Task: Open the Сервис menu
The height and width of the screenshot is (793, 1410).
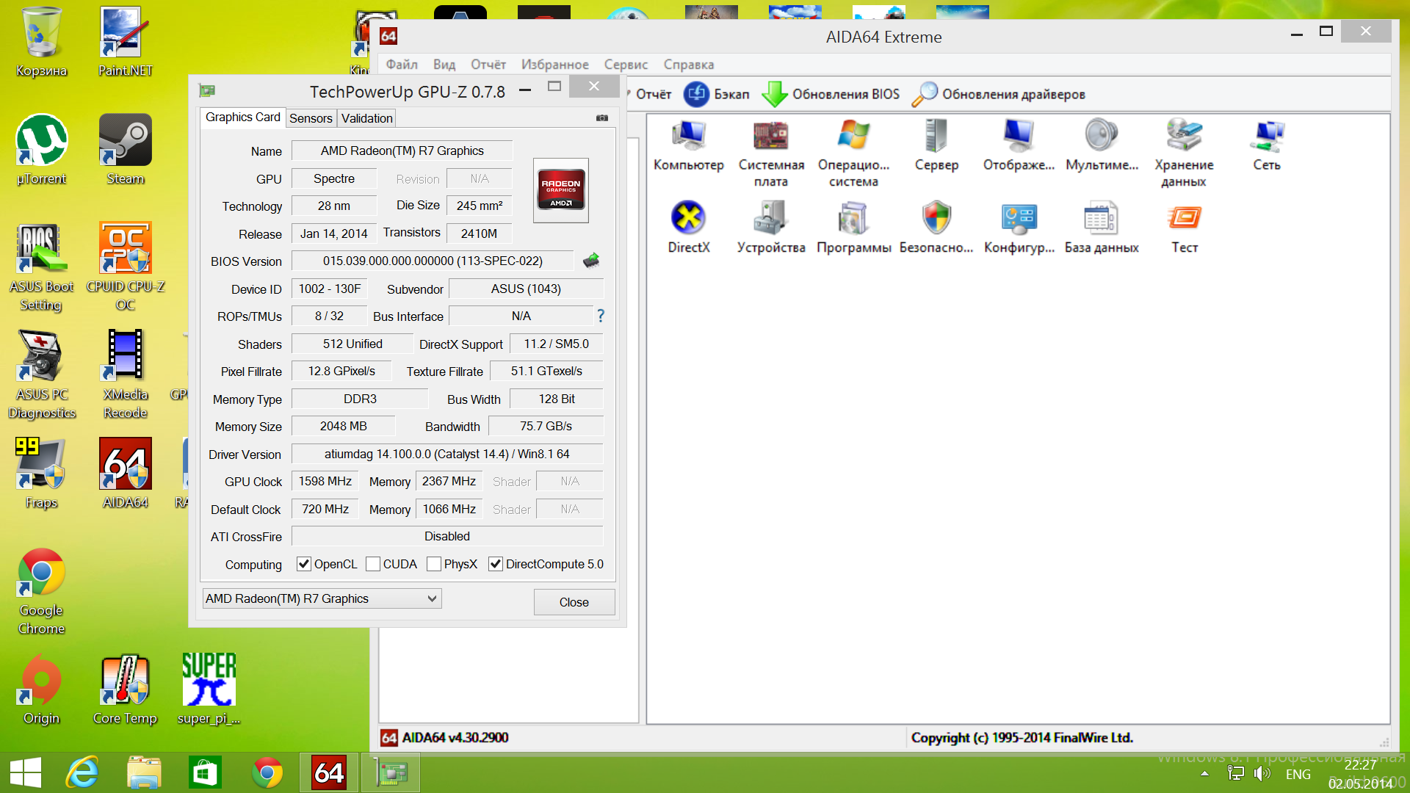Action: point(626,65)
